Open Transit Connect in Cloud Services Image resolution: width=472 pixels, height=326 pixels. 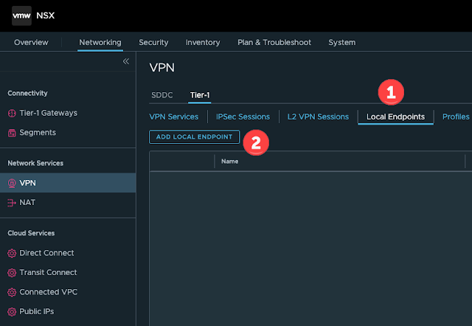pyautogui.click(x=48, y=273)
